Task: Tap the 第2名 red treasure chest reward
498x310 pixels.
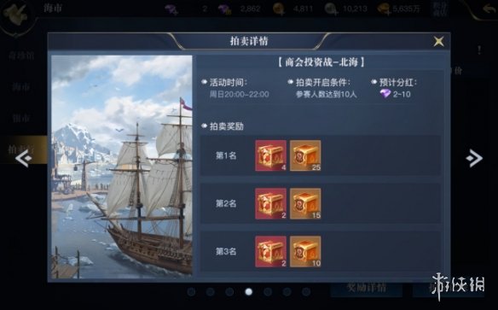Action: click(270, 203)
